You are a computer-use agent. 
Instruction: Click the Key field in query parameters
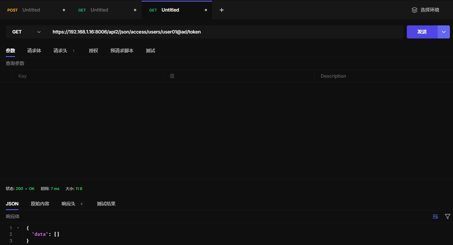(88, 76)
